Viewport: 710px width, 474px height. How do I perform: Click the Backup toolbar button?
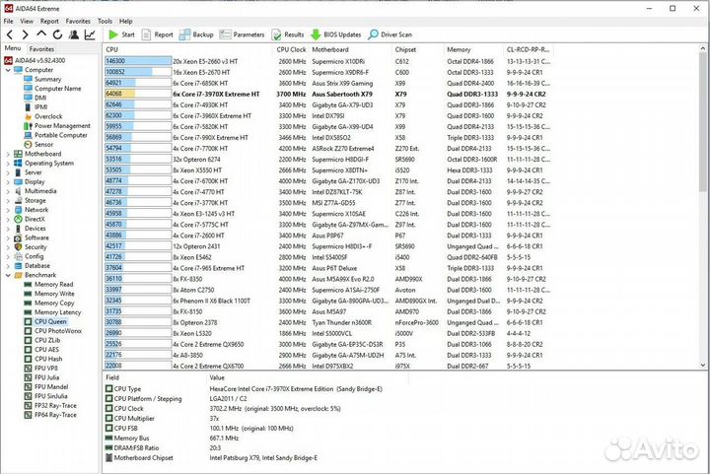[x=196, y=34]
